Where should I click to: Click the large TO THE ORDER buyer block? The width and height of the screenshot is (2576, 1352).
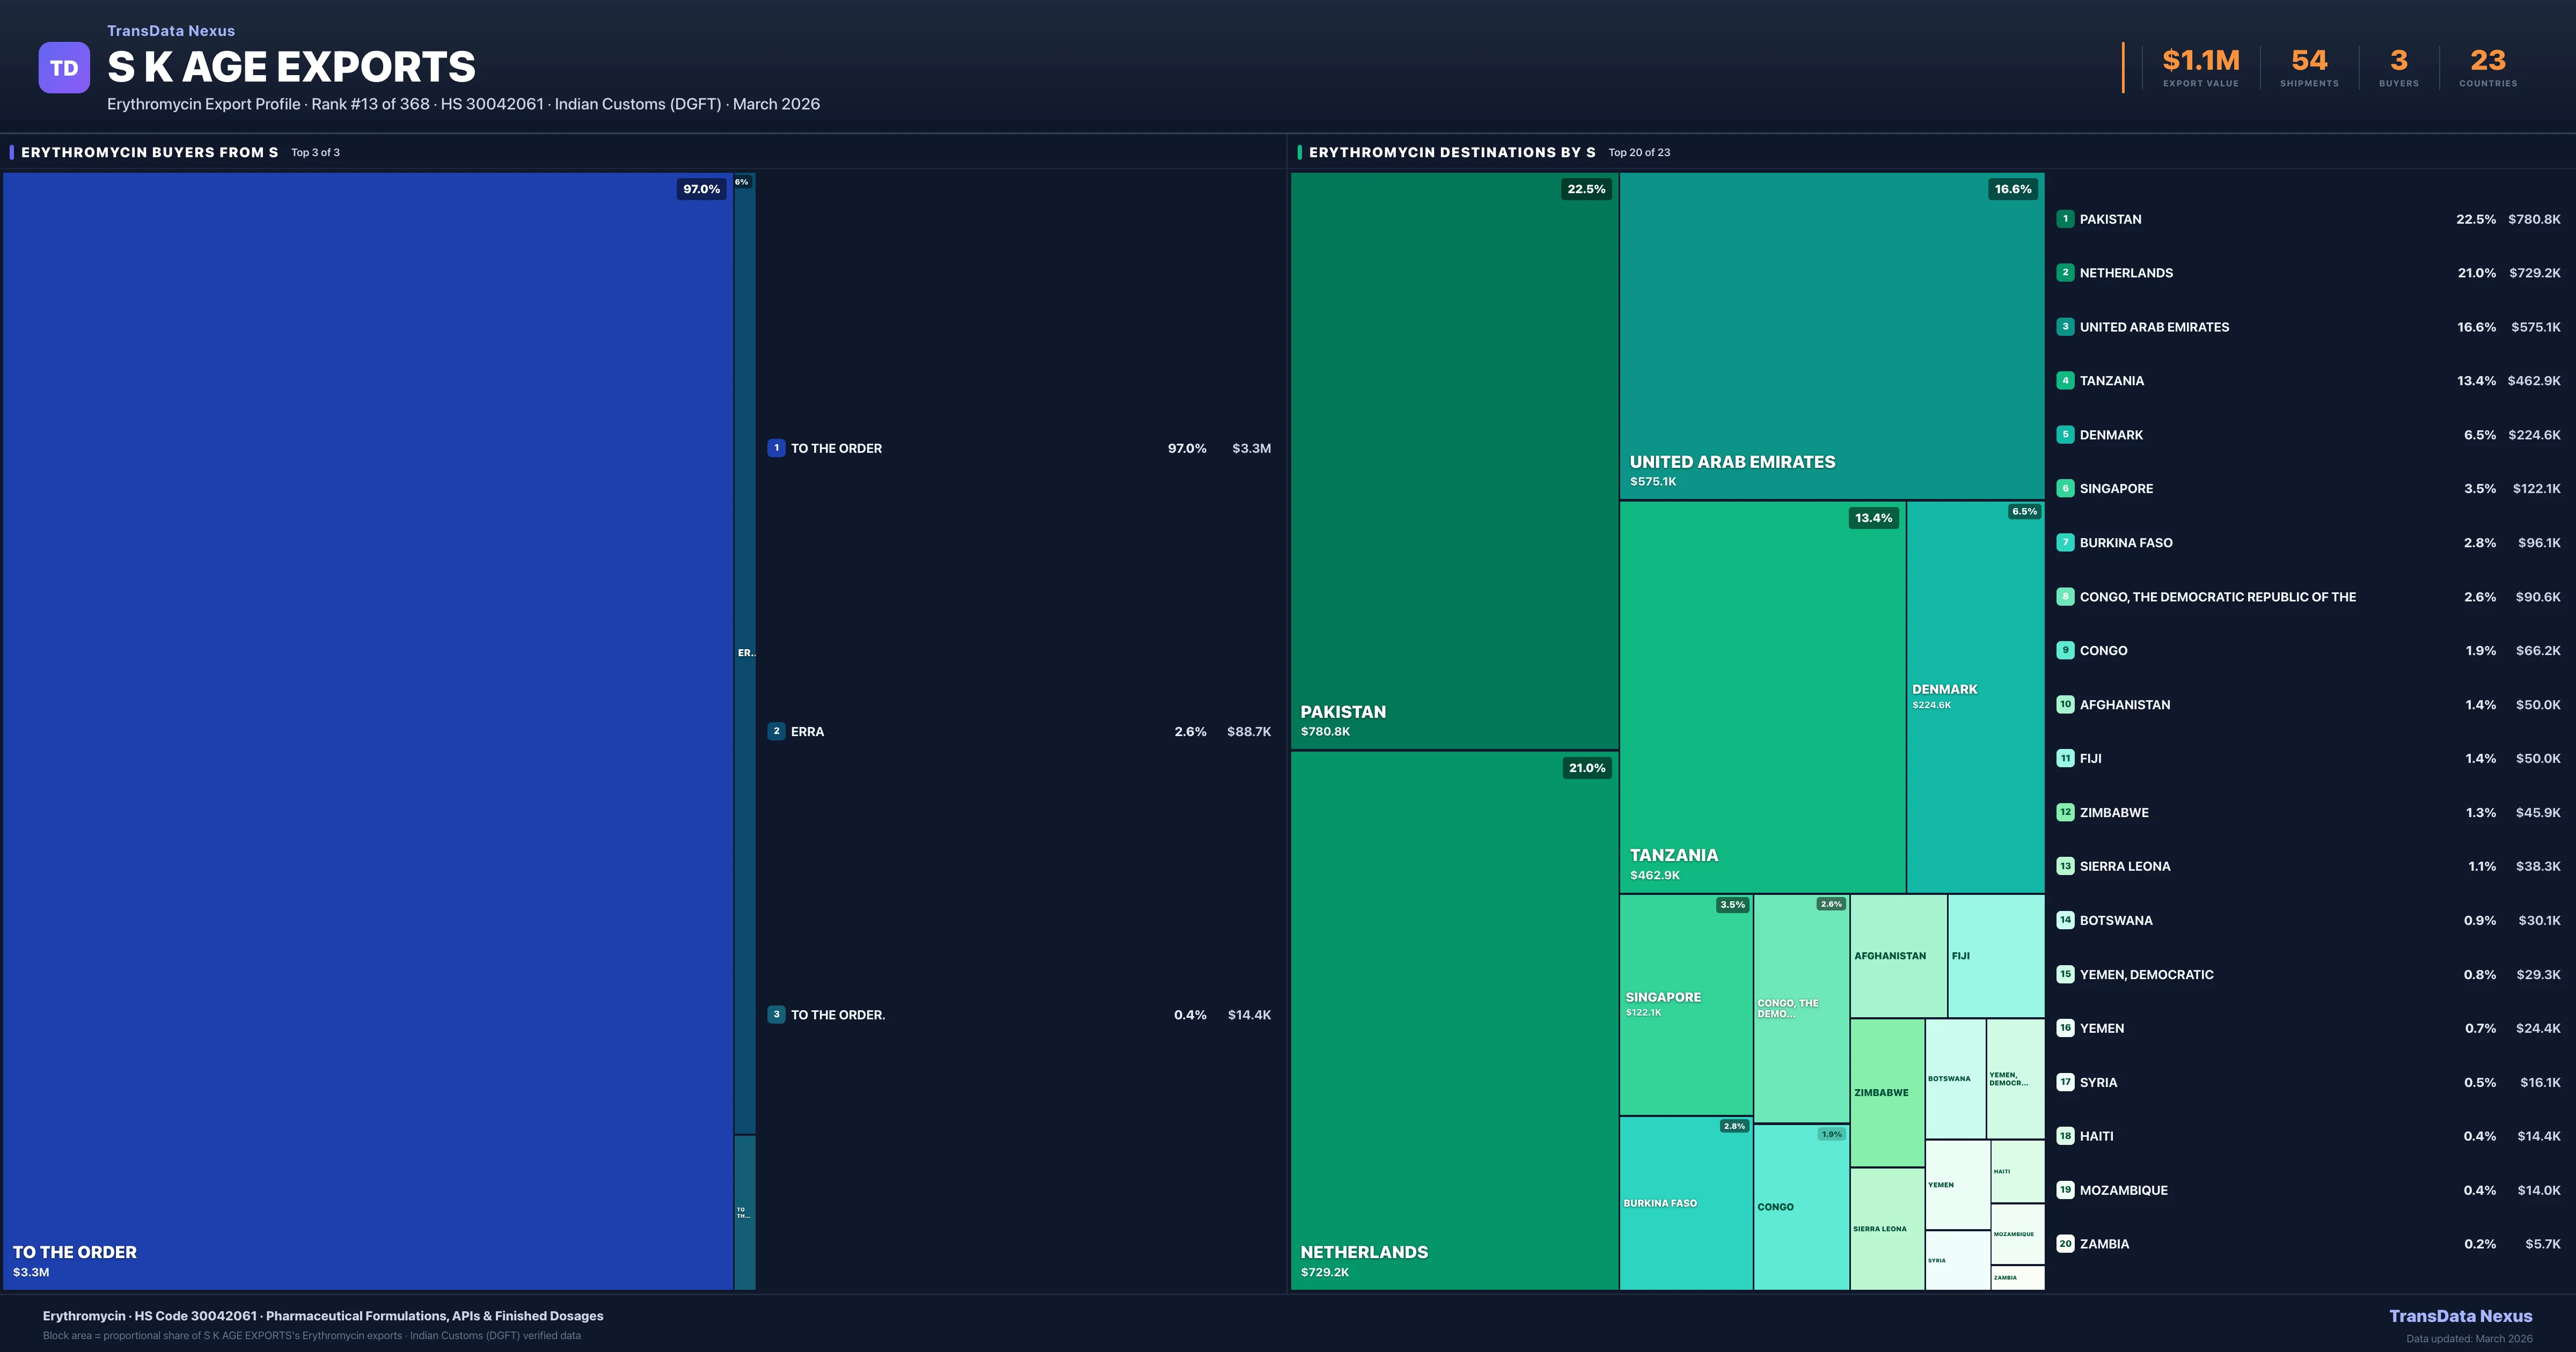[x=368, y=730]
